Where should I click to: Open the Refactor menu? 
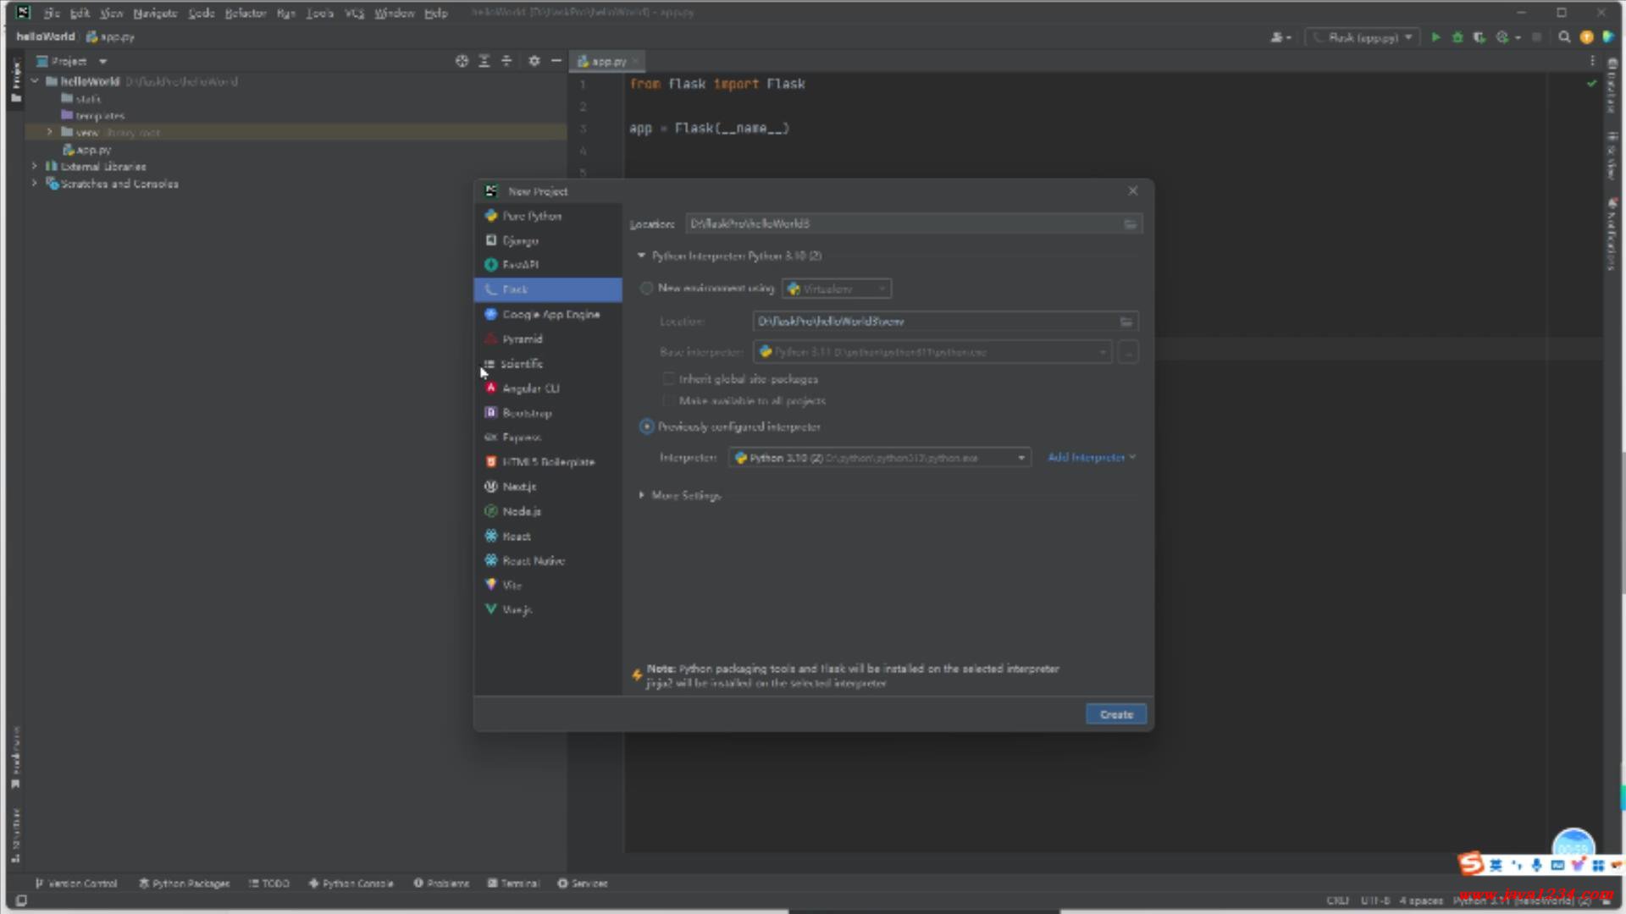point(246,13)
